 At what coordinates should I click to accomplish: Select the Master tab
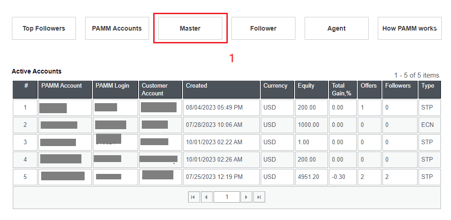coord(190,28)
